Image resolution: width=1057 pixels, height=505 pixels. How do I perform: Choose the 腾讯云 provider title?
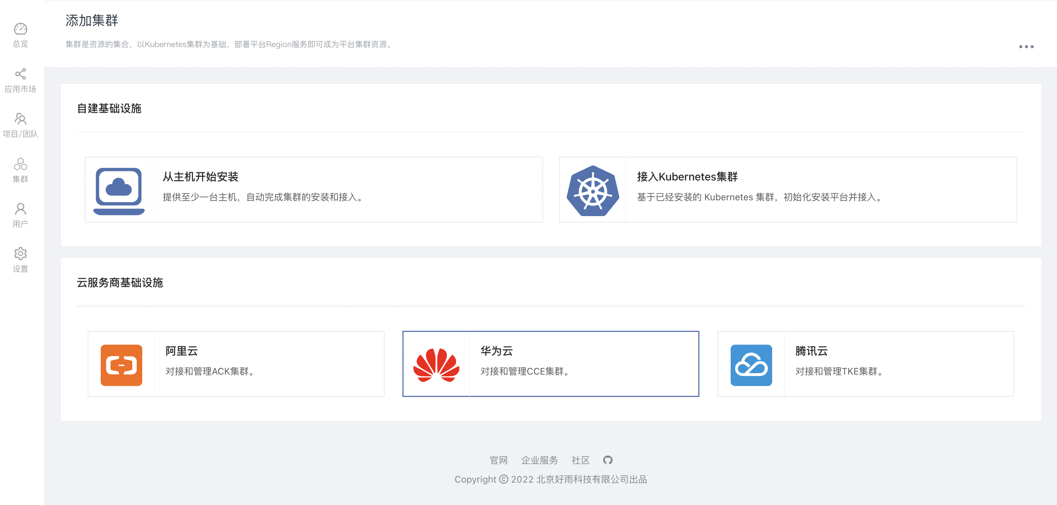pyautogui.click(x=811, y=351)
